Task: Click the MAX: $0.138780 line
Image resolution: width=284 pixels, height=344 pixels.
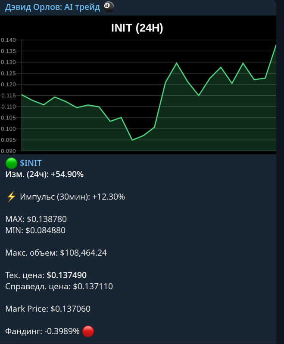Action: point(36,219)
